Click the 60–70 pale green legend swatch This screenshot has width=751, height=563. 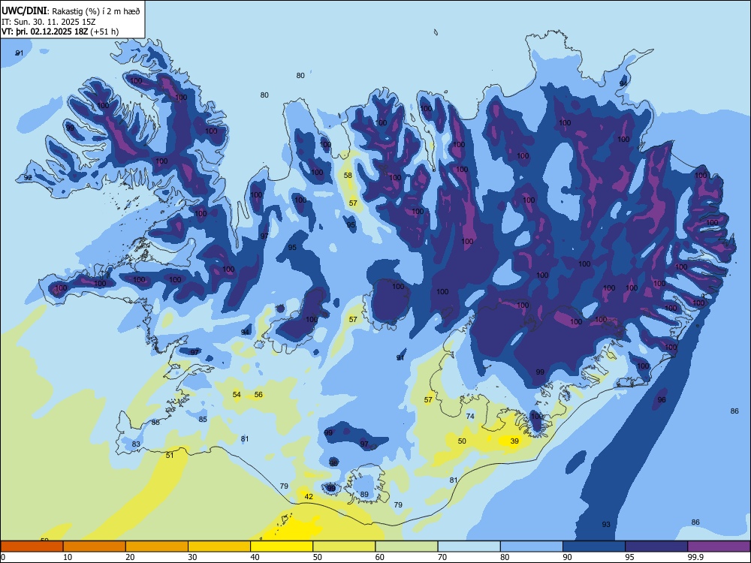click(x=406, y=546)
